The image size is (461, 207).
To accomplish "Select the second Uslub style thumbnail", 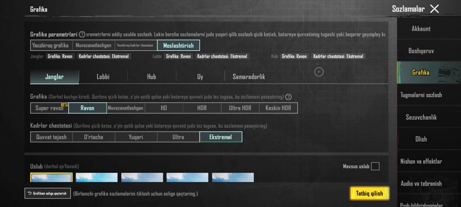I will click(97, 177).
